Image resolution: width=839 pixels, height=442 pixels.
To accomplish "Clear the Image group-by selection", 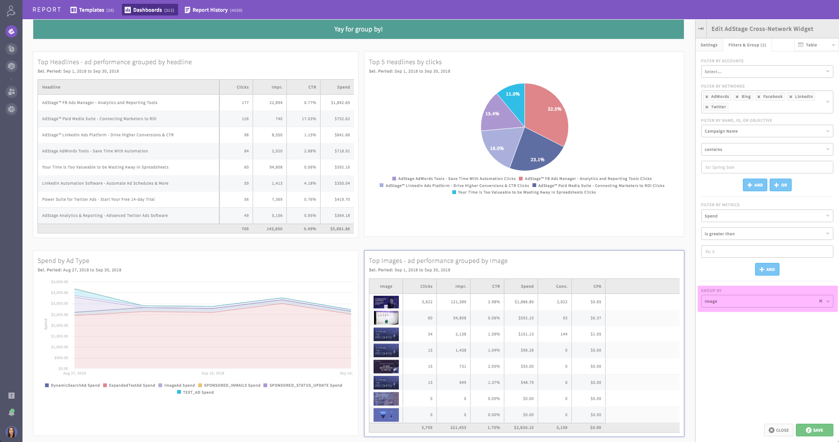I will coord(820,301).
